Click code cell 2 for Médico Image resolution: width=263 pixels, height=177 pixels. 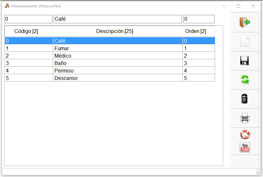coord(29,56)
